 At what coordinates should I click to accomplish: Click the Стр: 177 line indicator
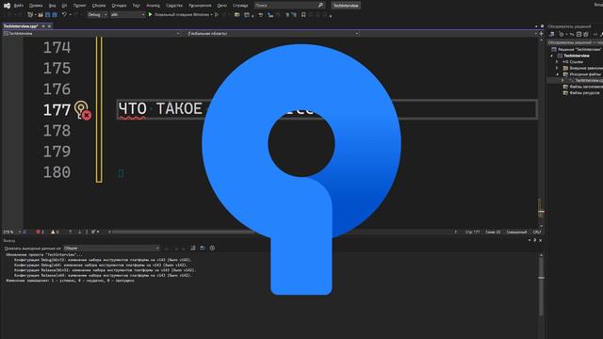tap(473, 232)
